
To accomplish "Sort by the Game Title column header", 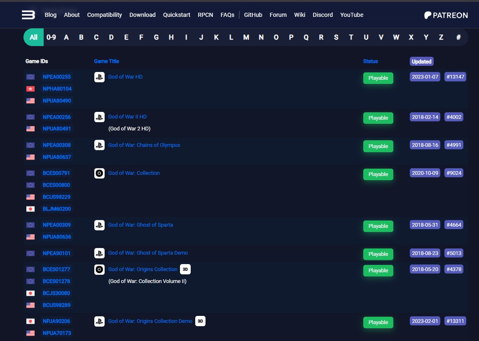I will click(x=106, y=61).
